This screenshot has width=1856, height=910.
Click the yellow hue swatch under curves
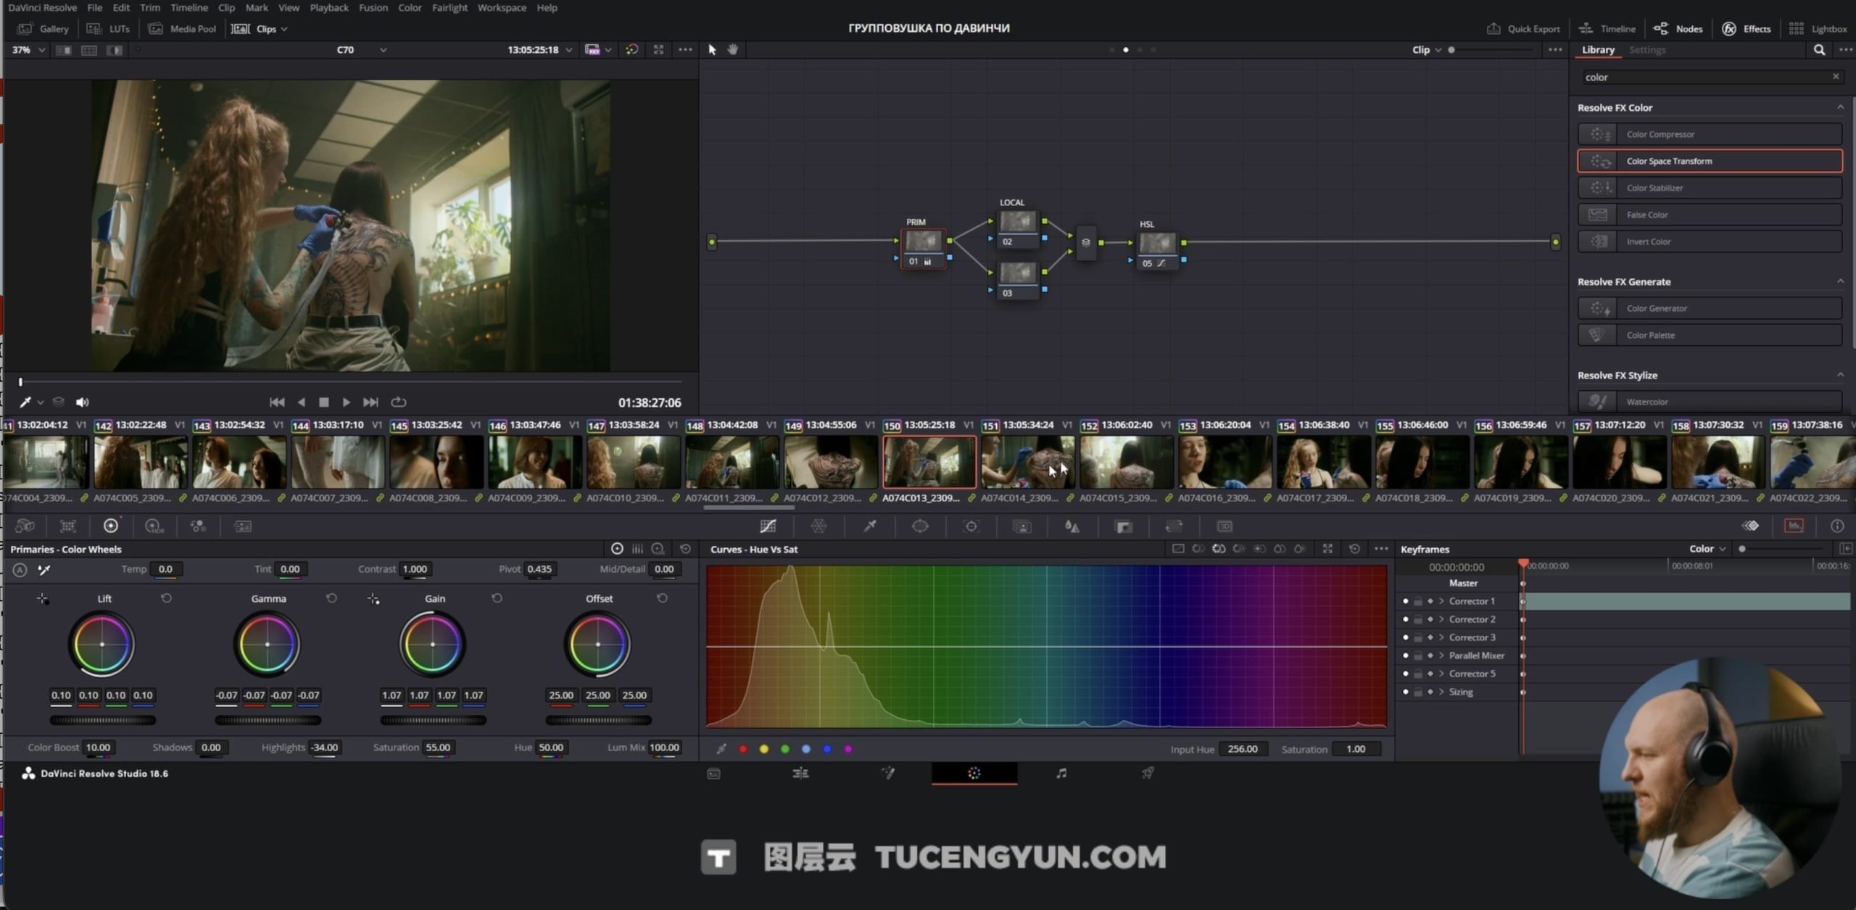[763, 749]
